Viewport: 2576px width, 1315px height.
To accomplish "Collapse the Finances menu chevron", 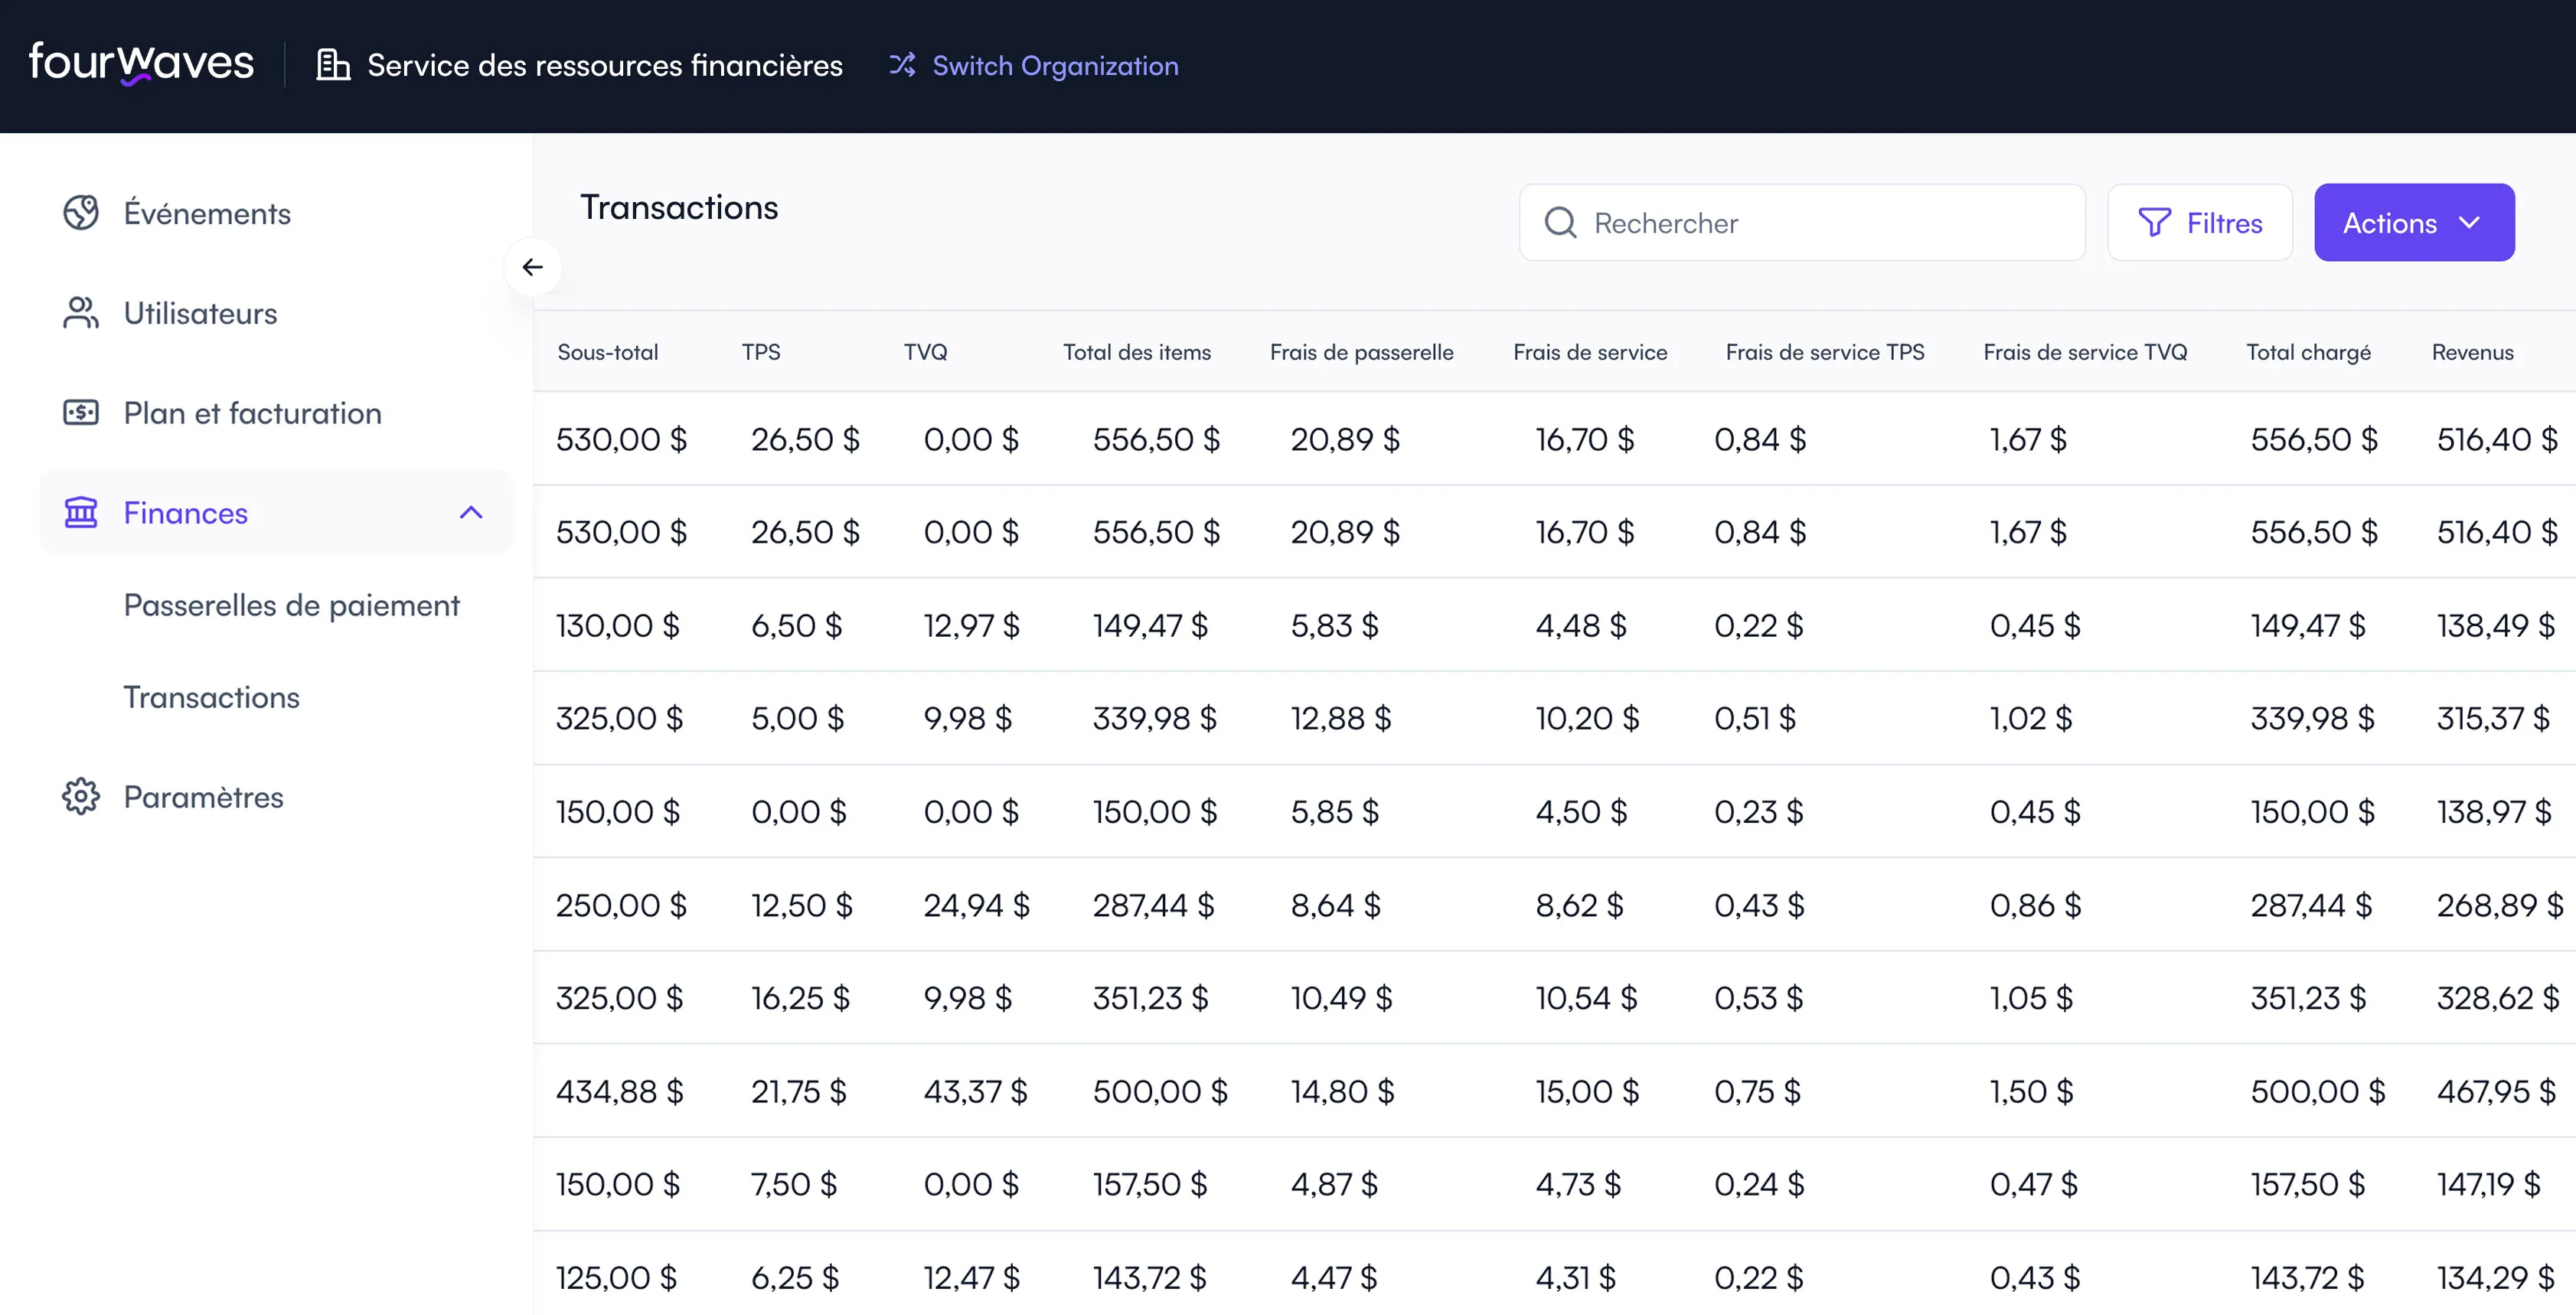I will coord(471,512).
